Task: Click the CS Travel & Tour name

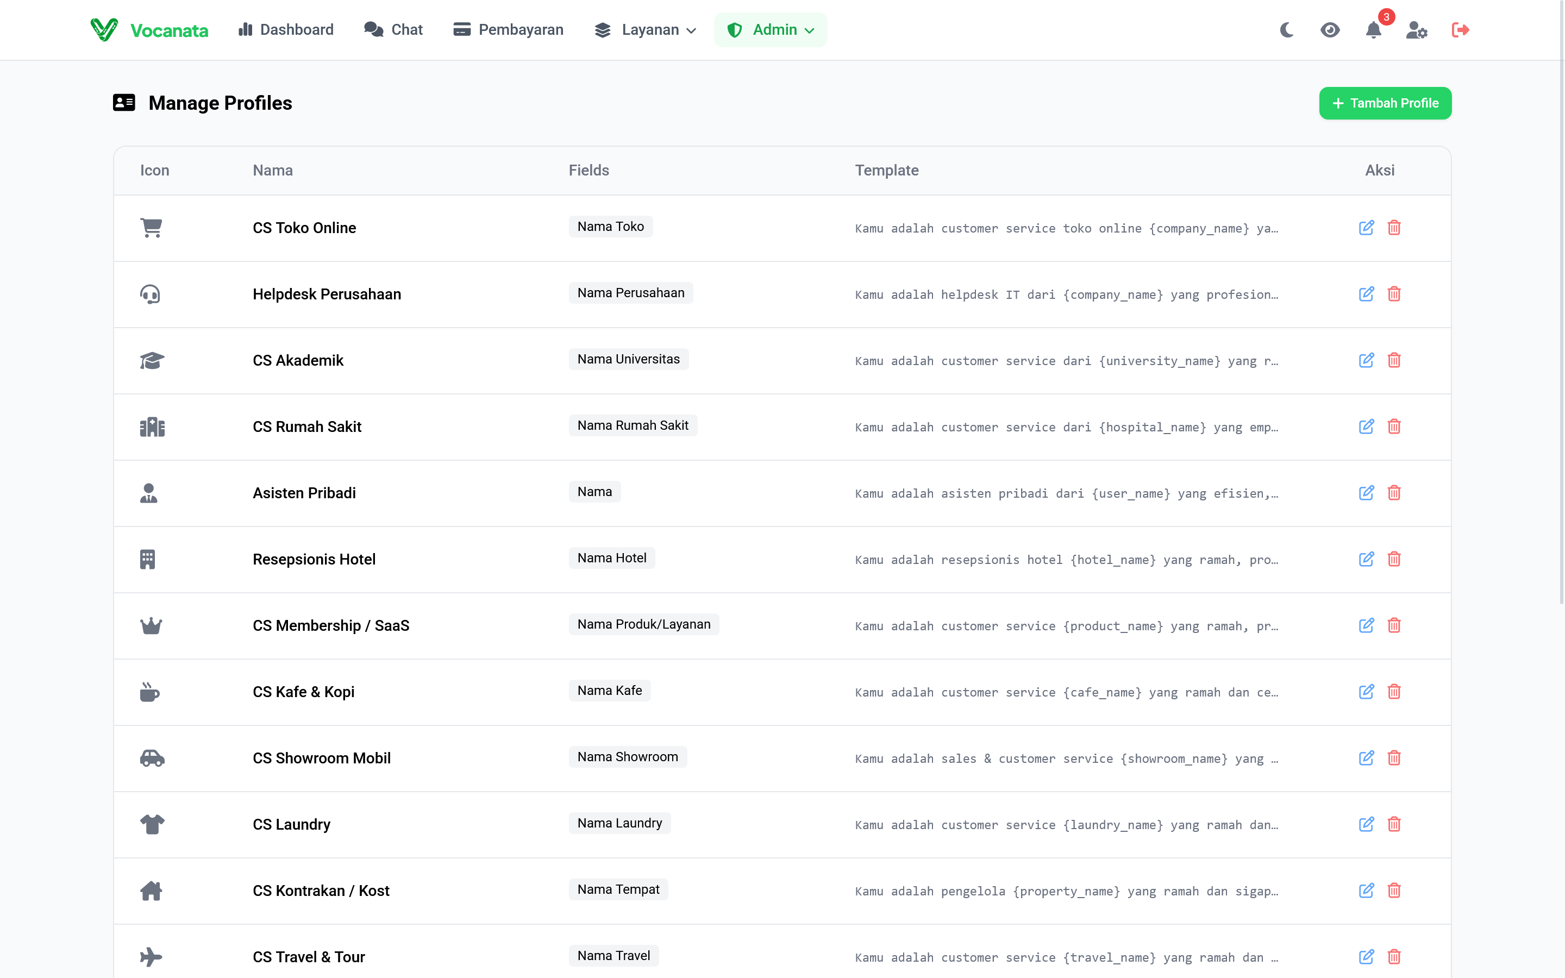Action: click(x=309, y=957)
